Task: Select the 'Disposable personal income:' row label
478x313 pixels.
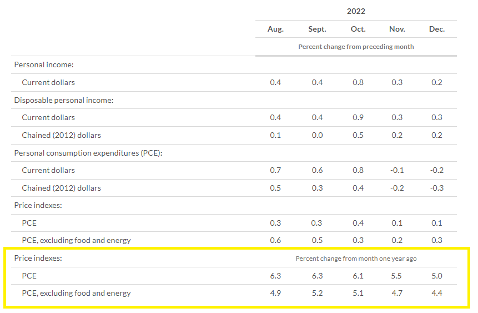Action: 64,100
